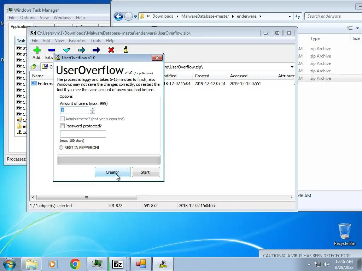Click the Test checkmark icon in 7-Zip toolbar
This screenshot has width=362, height=271.
tap(66, 50)
